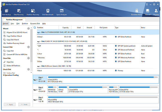The image size is (162, 112).
Task: Sort by Capacity column header
Action: pos(65,27)
